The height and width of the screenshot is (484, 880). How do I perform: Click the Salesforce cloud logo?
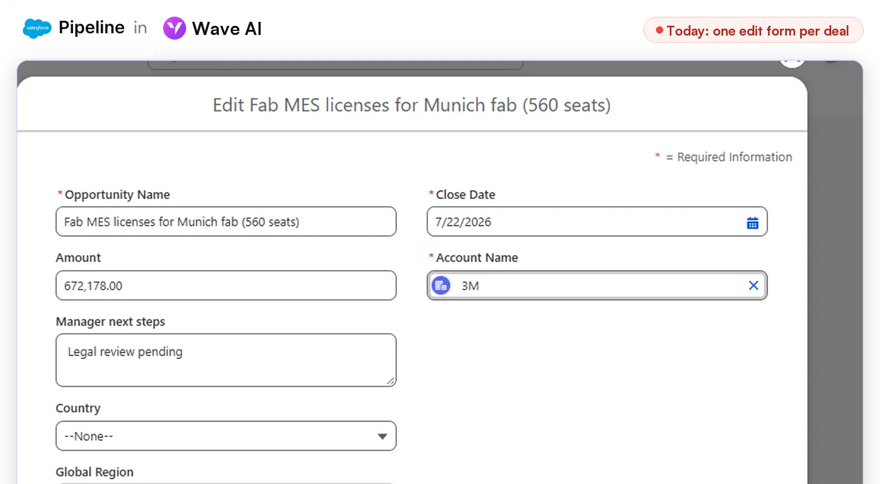pos(37,28)
